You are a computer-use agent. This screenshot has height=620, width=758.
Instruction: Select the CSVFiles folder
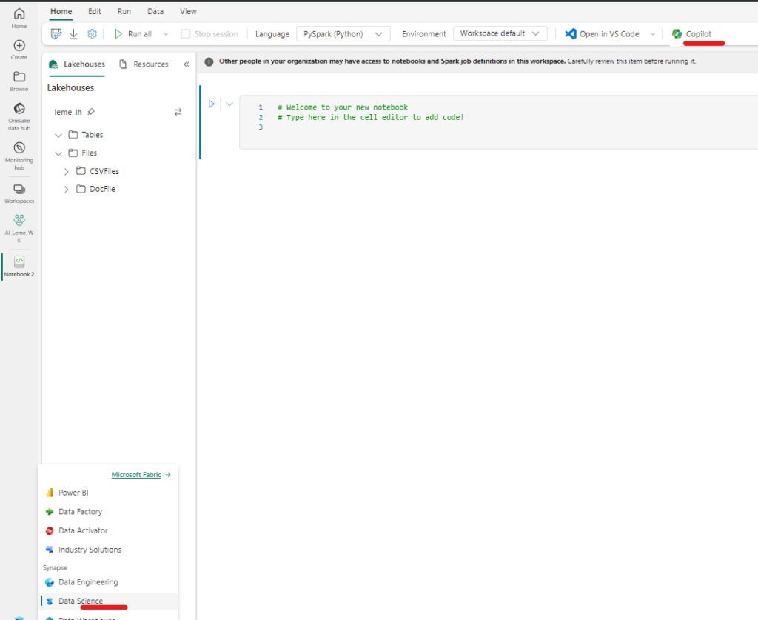tap(104, 171)
